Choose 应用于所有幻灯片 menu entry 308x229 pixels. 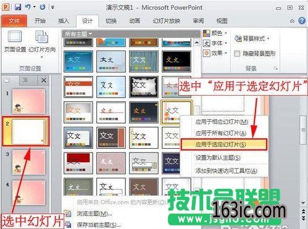point(221,133)
